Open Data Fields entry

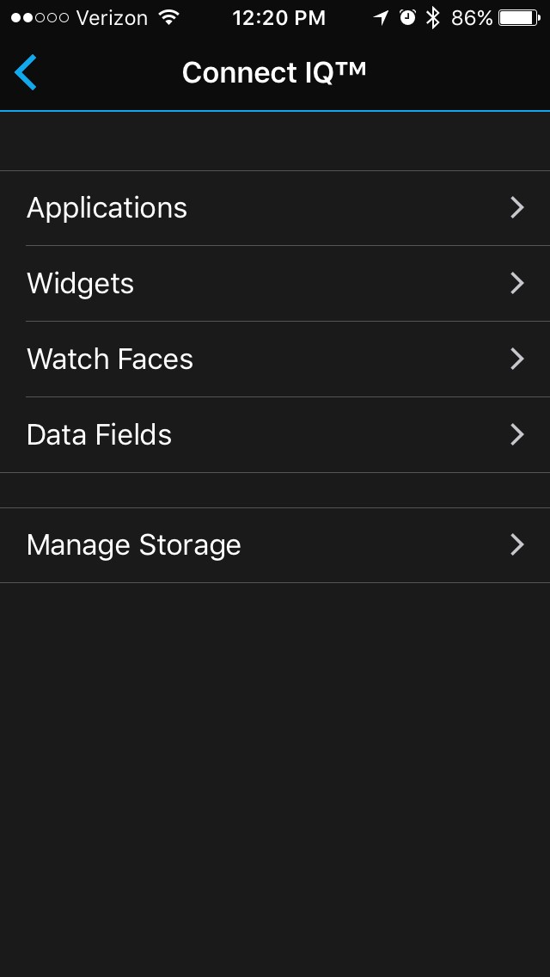(x=100, y=435)
